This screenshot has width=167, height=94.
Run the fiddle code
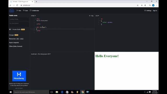(x=19, y=10)
